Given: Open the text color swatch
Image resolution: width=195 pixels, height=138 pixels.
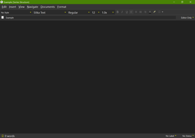Looking at the screenshot, I should coord(150,12).
